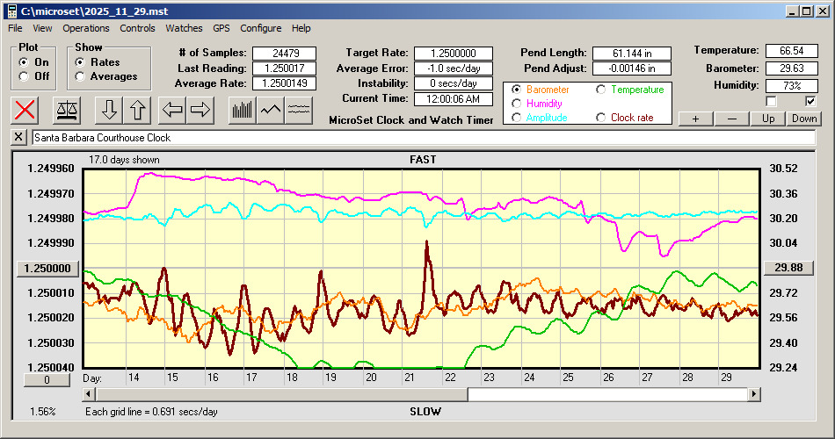The image size is (835, 439).
Task: Click the balance scales icon
Action: pos(67,110)
